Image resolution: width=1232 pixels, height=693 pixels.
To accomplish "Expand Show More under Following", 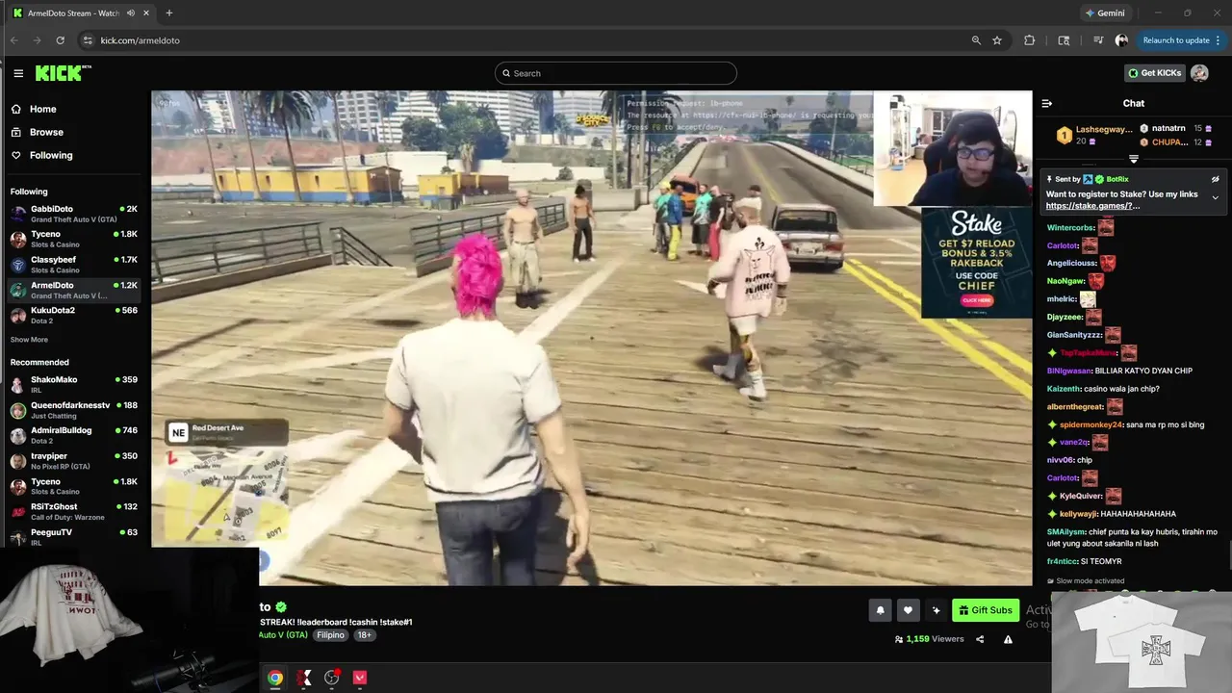I will [29, 340].
